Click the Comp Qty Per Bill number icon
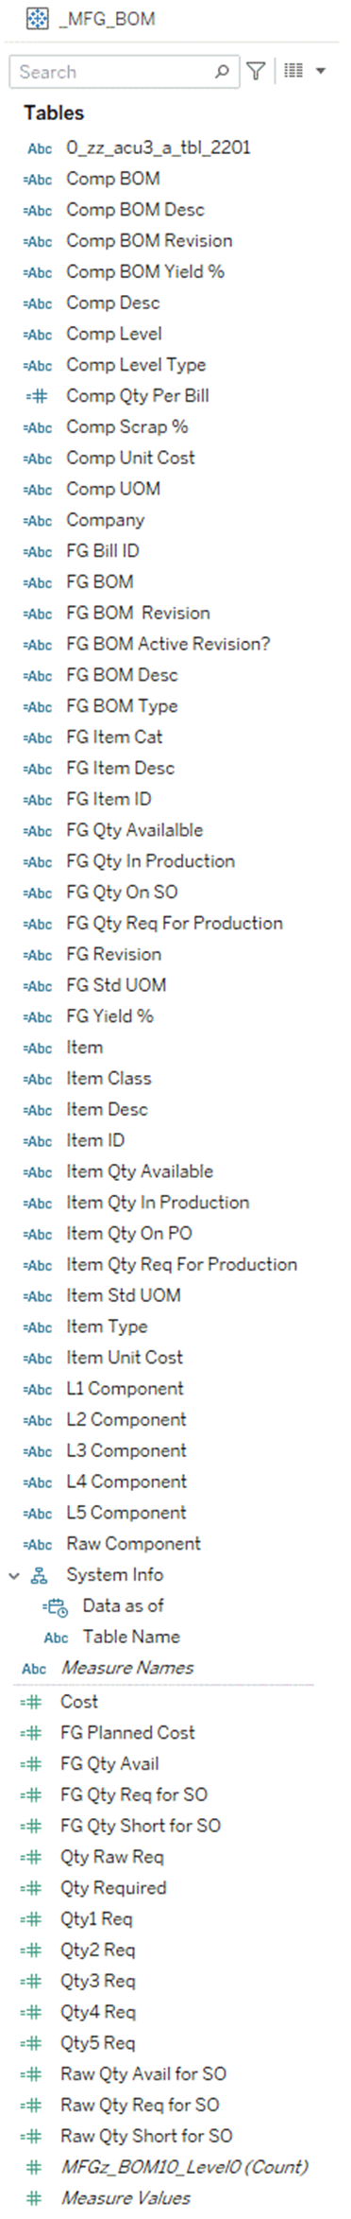The width and height of the screenshot is (351, 2219). coord(38,396)
